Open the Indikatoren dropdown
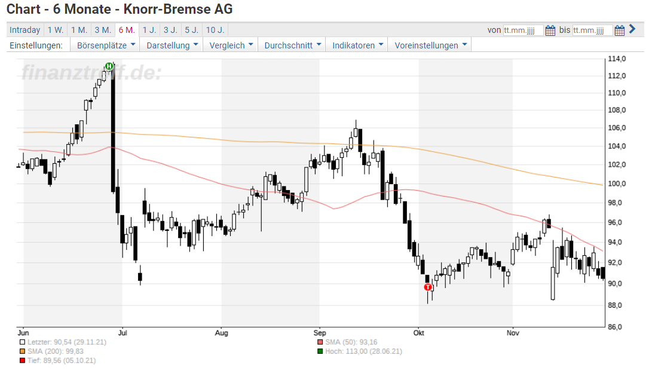This screenshot has width=649, height=370. click(357, 45)
